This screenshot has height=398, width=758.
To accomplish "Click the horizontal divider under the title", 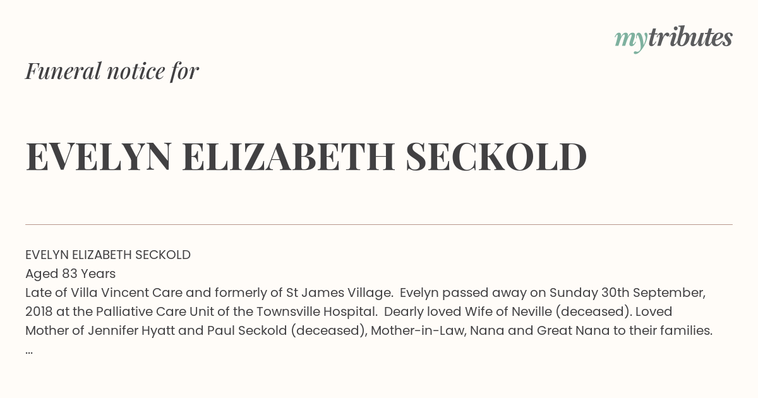I will [379, 224].
